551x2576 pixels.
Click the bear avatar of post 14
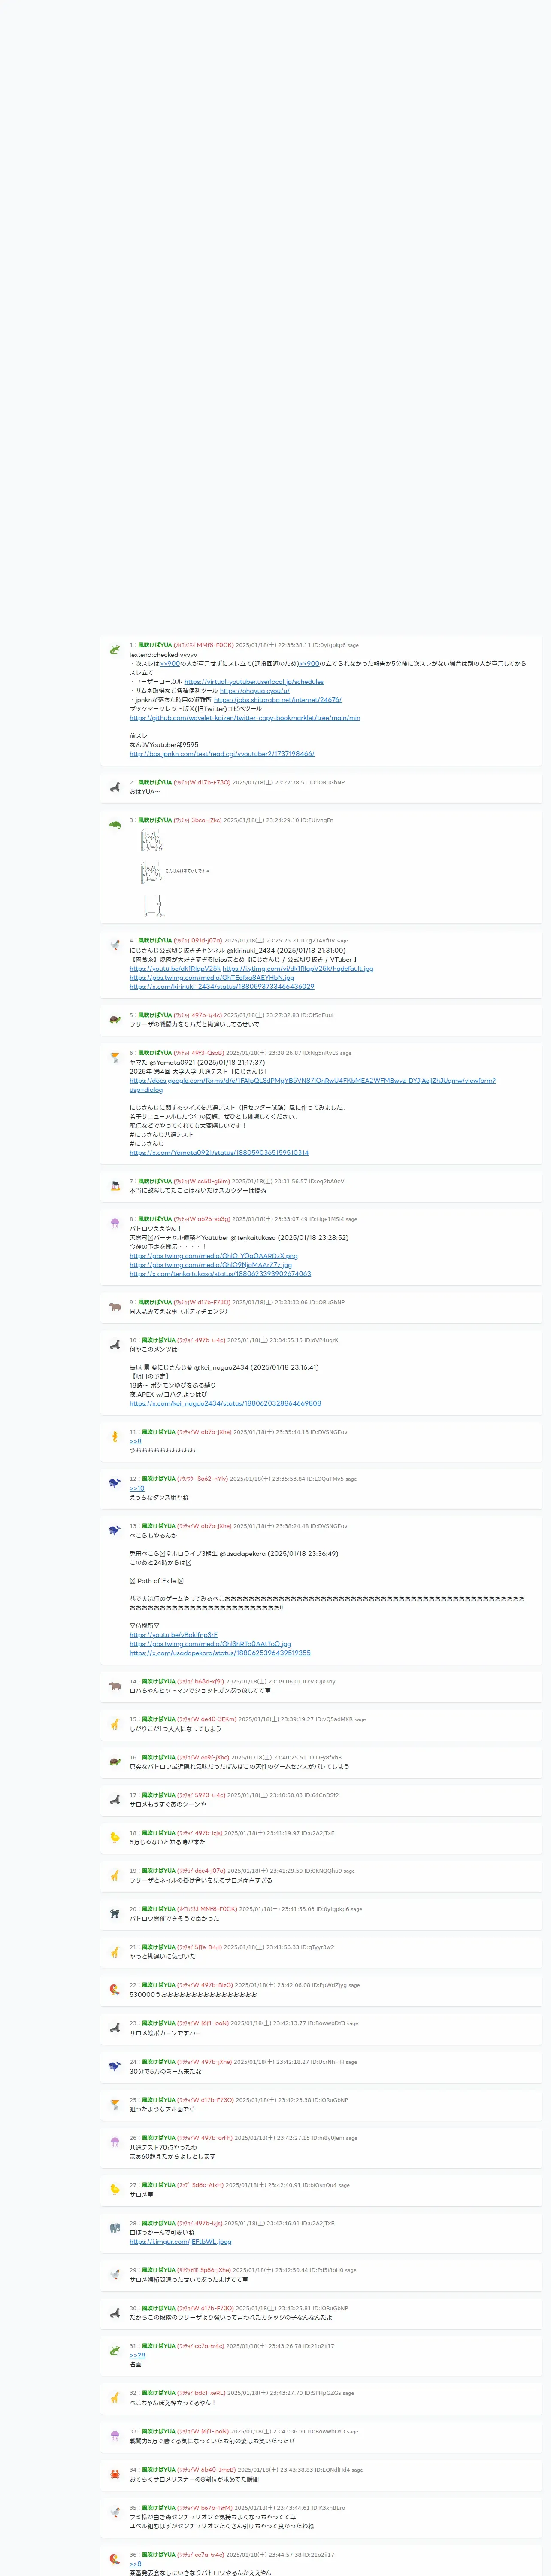coord(115,1687)
